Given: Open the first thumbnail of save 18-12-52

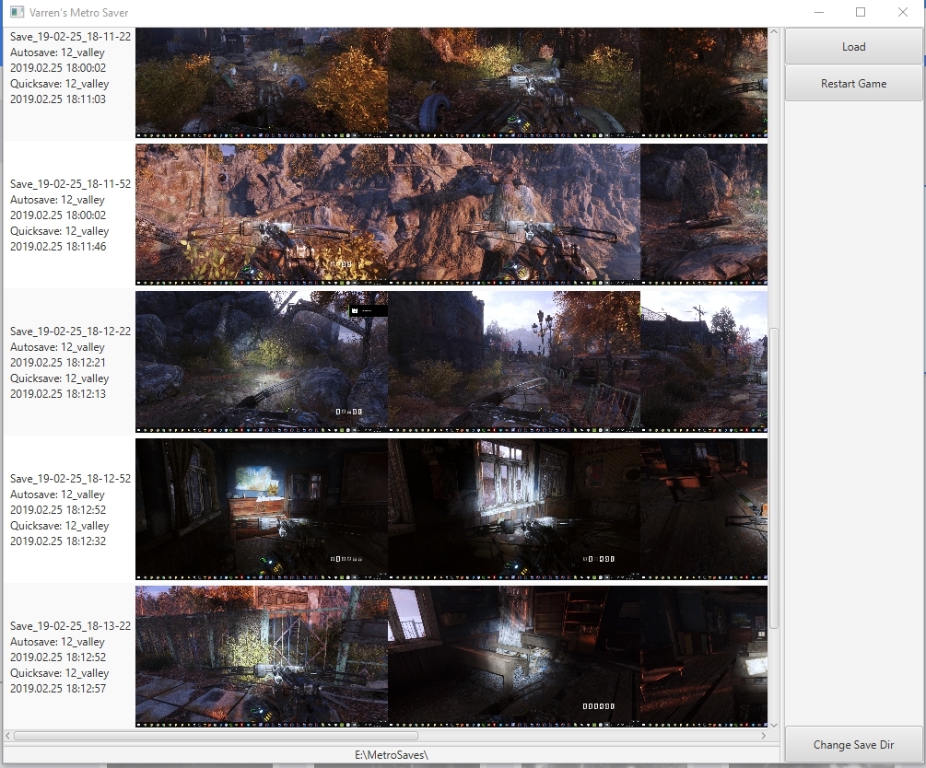Looking at the screenshot, I should [262, 509].
